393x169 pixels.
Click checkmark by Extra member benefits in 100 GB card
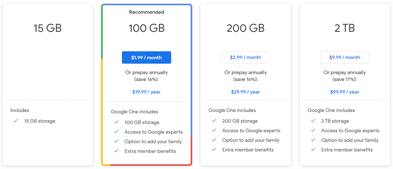[116, 151]
